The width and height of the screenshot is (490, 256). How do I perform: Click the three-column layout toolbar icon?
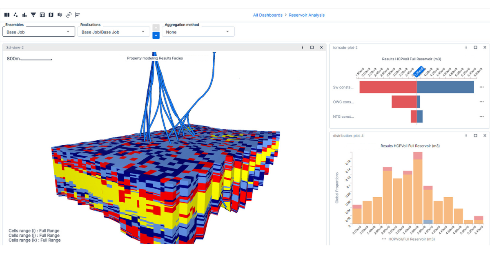[x=7, y=15]
